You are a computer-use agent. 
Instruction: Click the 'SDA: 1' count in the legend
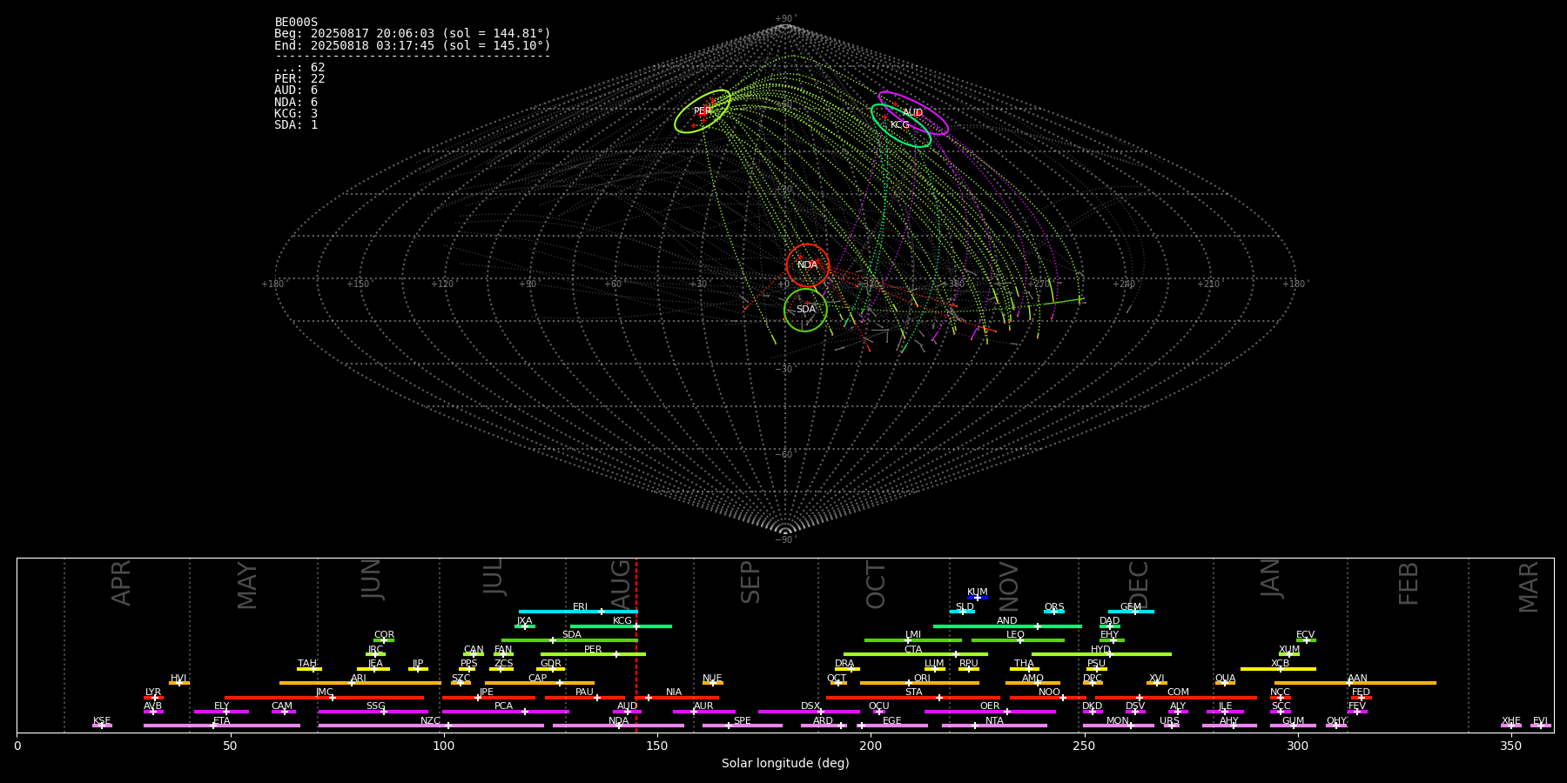(296, 125)
